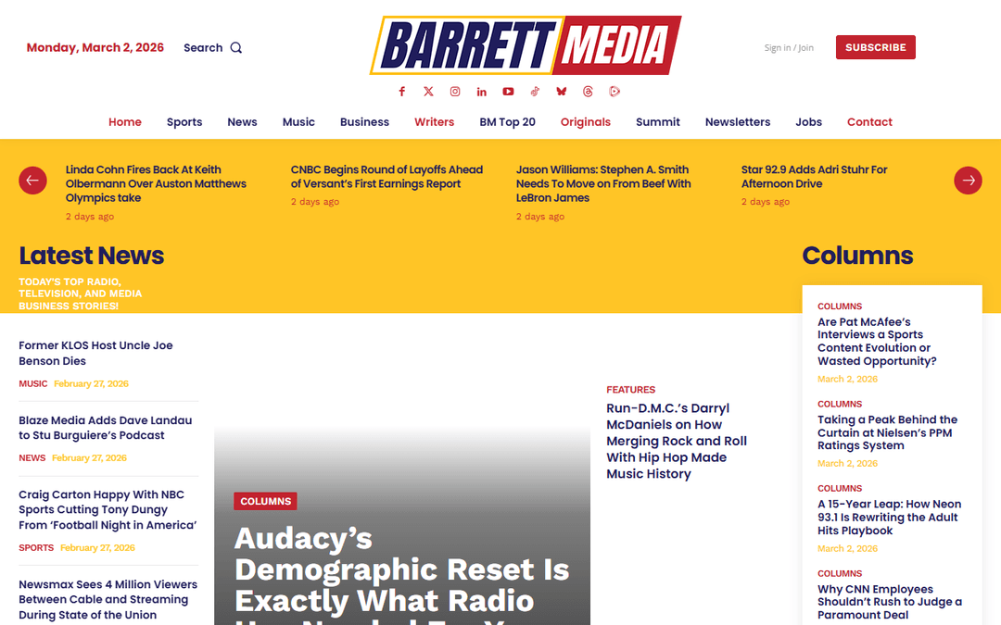Open the Sports menu

pyautogui.click(x=184, y=122)
